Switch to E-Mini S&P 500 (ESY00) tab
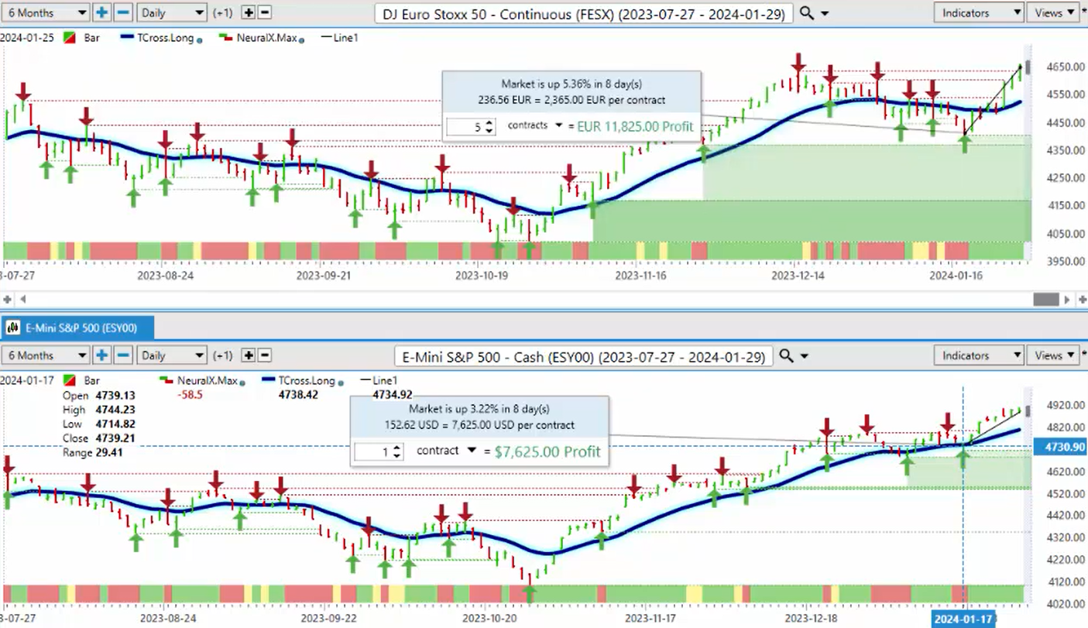Image resolution: width=1088 pixels, height=628 pixels. tap(77, 328)
